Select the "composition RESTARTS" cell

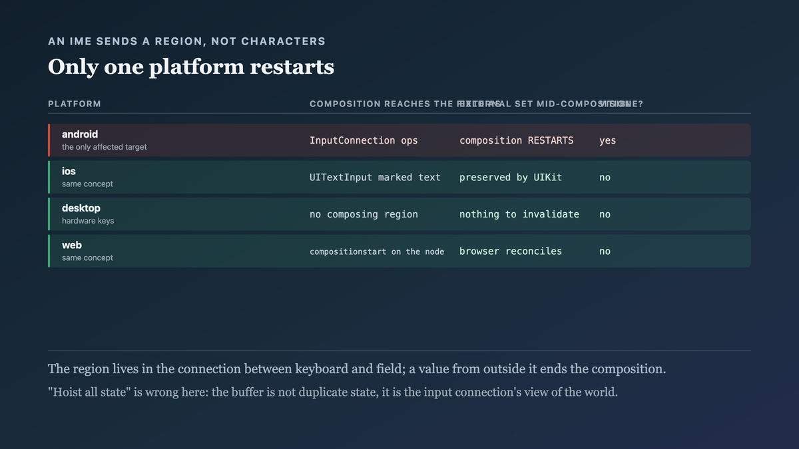[516, 140]
